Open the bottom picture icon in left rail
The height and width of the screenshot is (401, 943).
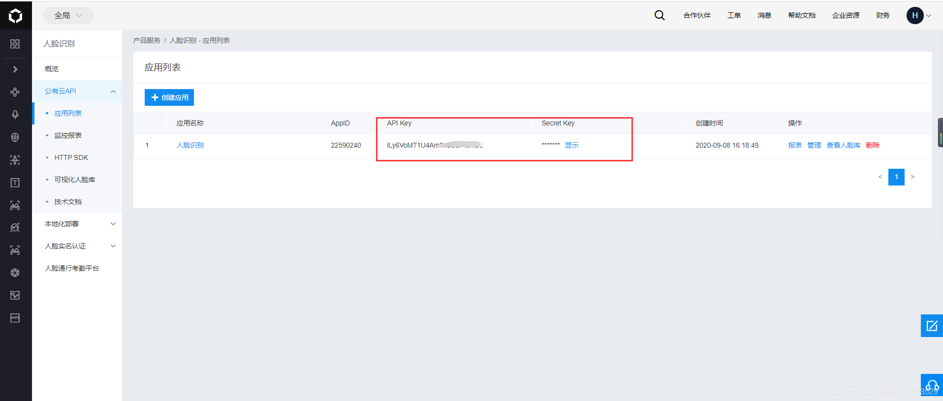pos(15,318)
